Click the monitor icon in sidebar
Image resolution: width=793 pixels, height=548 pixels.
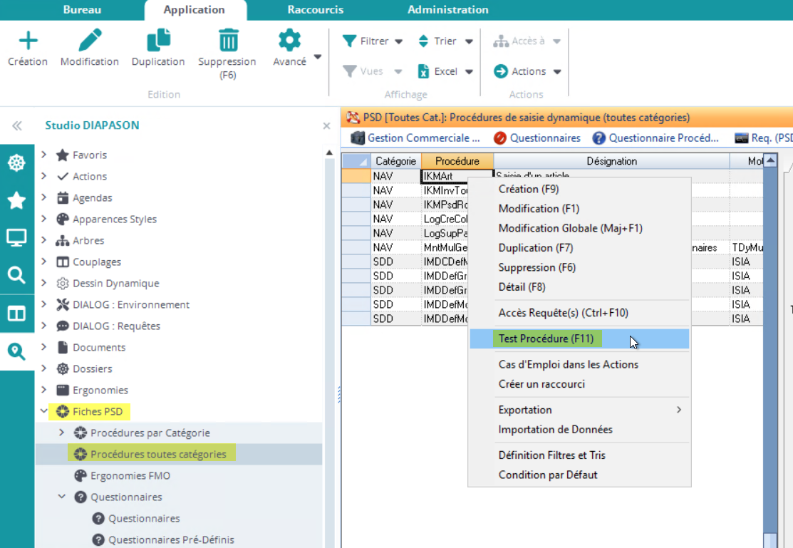tap(16, 238)
